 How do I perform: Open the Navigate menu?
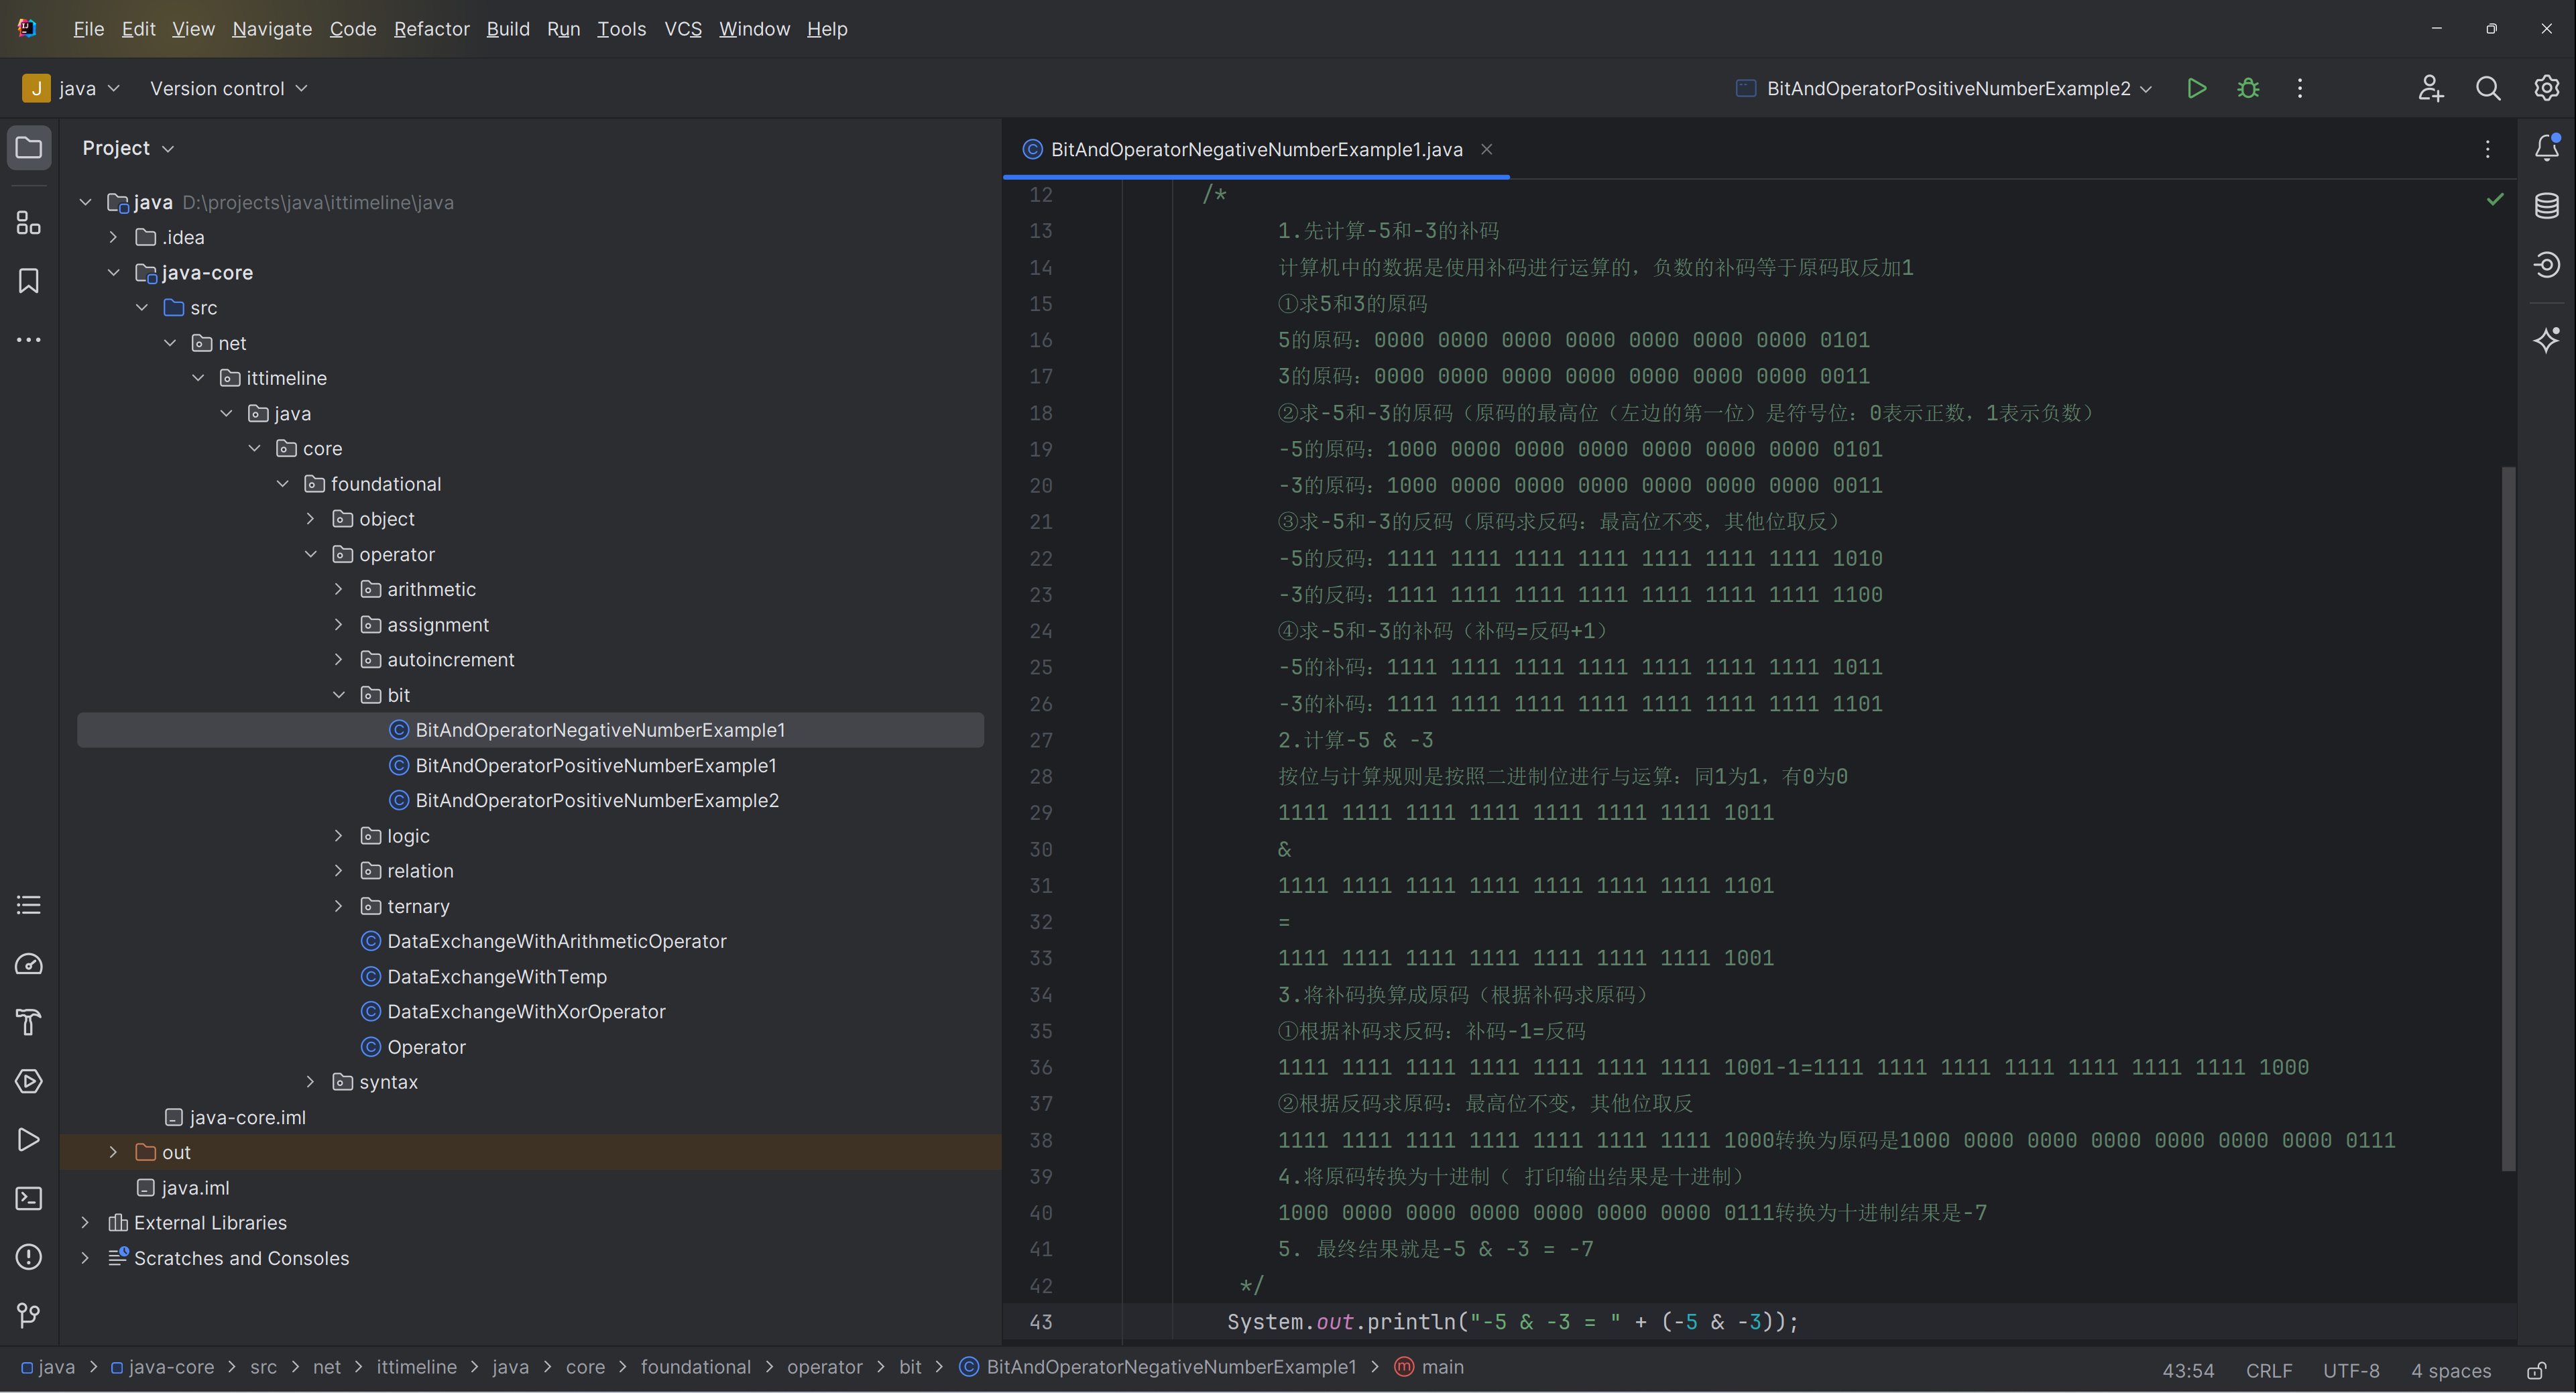coord(272,29)
